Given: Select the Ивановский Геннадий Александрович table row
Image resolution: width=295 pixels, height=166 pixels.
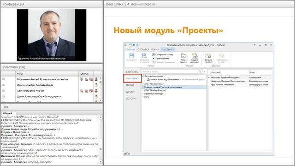Looking at the screenshot, I should pos(240,81).
